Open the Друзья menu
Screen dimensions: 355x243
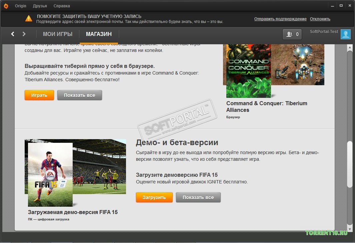(x=40, y=6)
